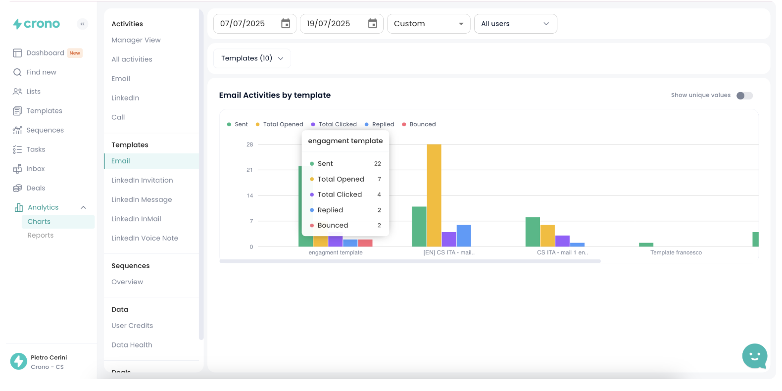The image size is (782, 391).
Task: Open Data Health page
Action: click(132, 345)
